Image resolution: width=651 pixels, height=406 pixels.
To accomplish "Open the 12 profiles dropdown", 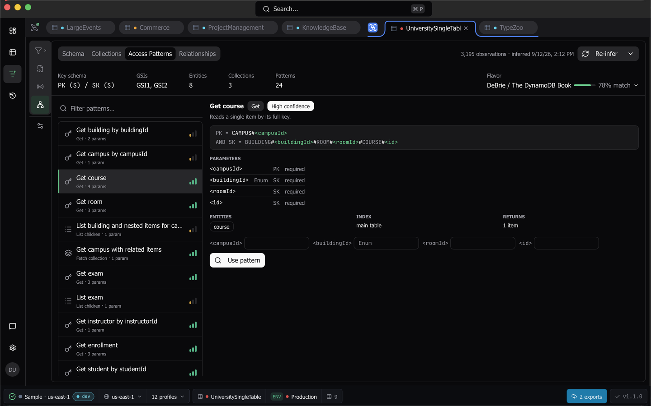I will pos(168,397).
